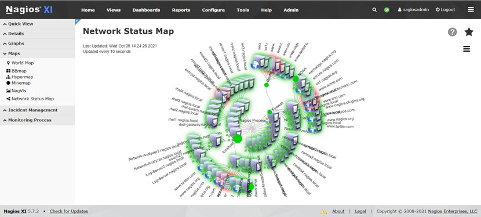
Task: Click the exchange.nagios.org host label
Action: tap(322, 62)
